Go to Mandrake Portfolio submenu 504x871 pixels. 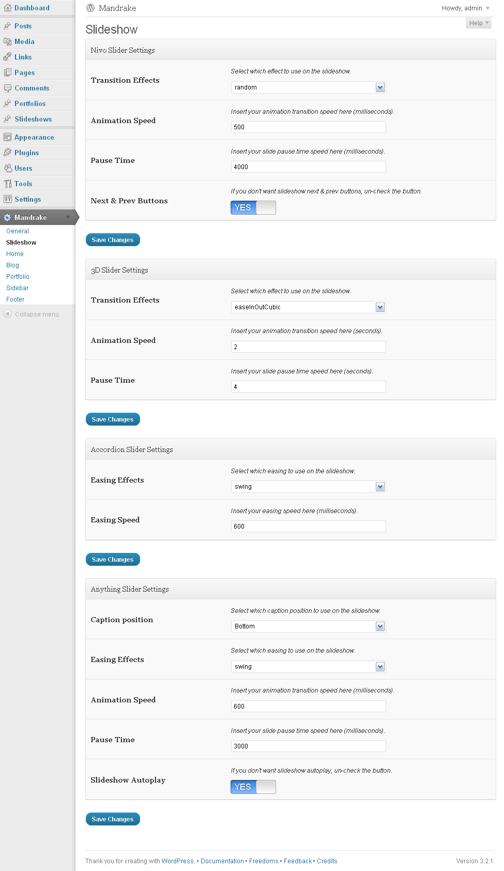click(18, 277)
